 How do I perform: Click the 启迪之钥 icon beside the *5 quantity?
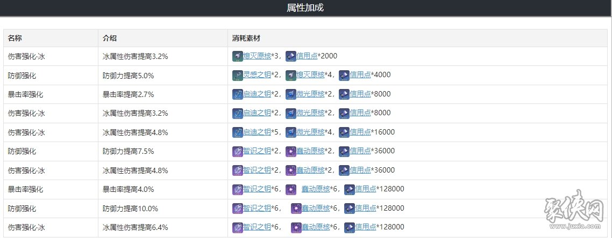point(238,132)
